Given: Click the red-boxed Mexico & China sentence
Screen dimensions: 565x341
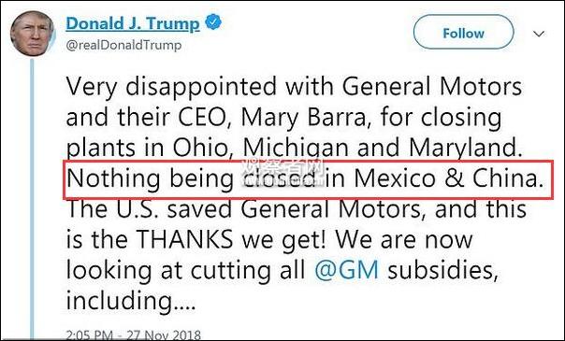Looking at the screenshot, I should point(308,179).
